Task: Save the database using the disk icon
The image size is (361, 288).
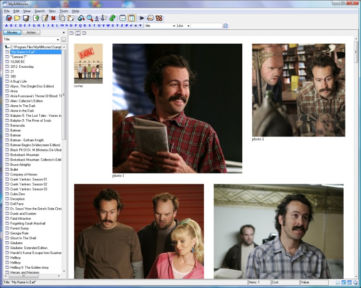Action: click(x=26, y=18)
